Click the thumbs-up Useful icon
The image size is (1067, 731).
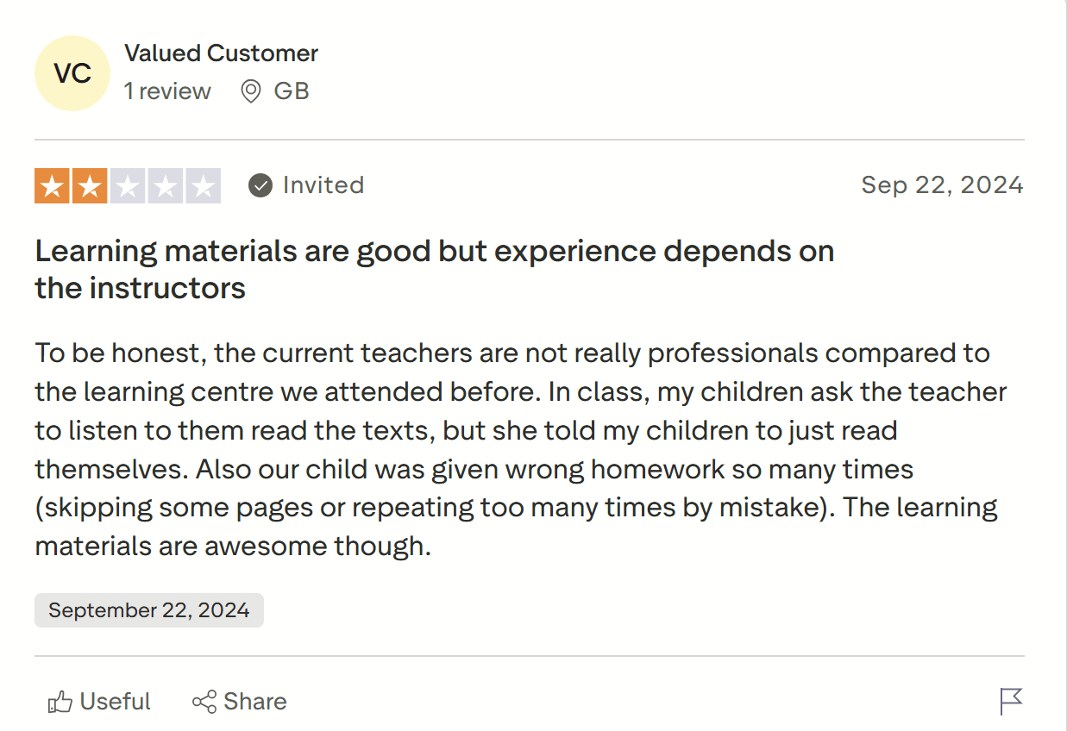(60, 702)
